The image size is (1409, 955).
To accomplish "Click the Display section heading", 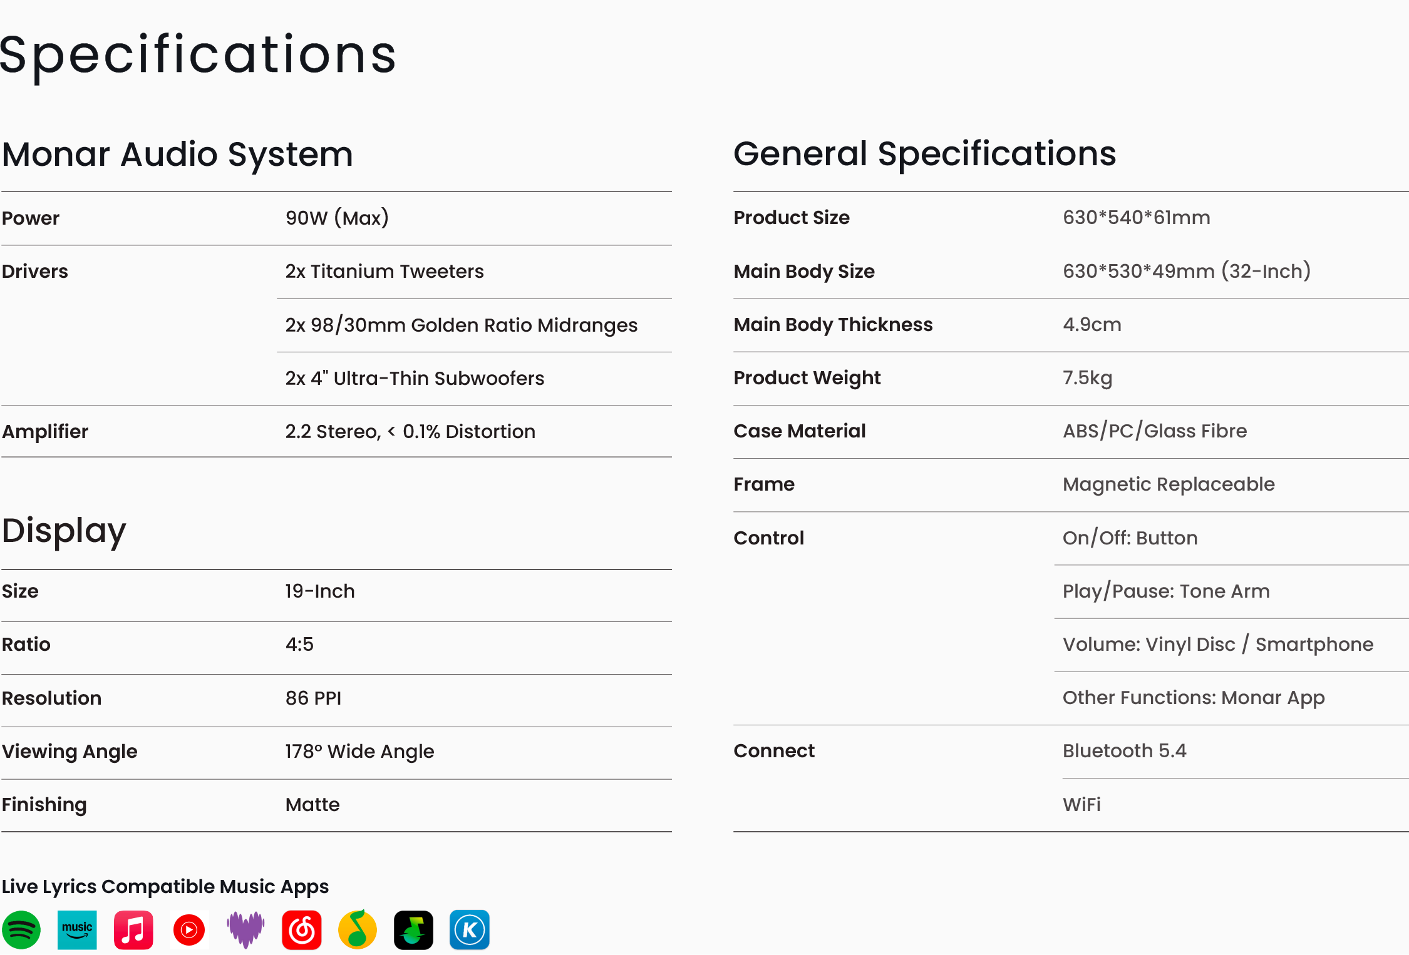I will coord(64,531).
